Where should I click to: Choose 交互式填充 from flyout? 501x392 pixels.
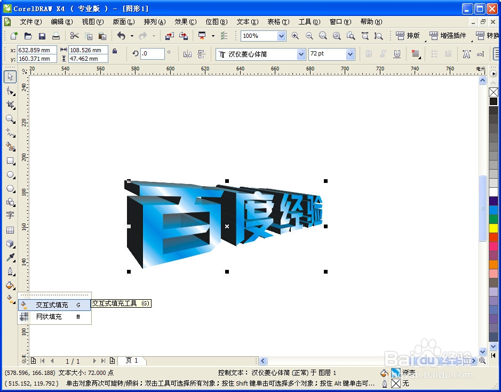pos(54,305)
